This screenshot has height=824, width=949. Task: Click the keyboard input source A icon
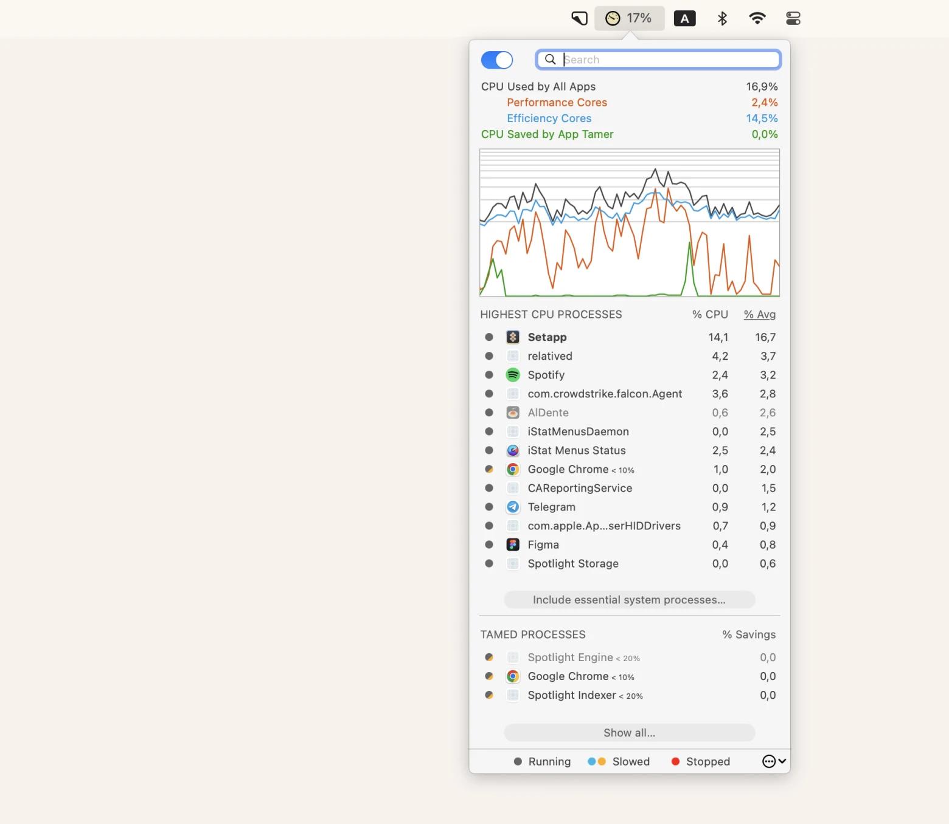[684, 18]
